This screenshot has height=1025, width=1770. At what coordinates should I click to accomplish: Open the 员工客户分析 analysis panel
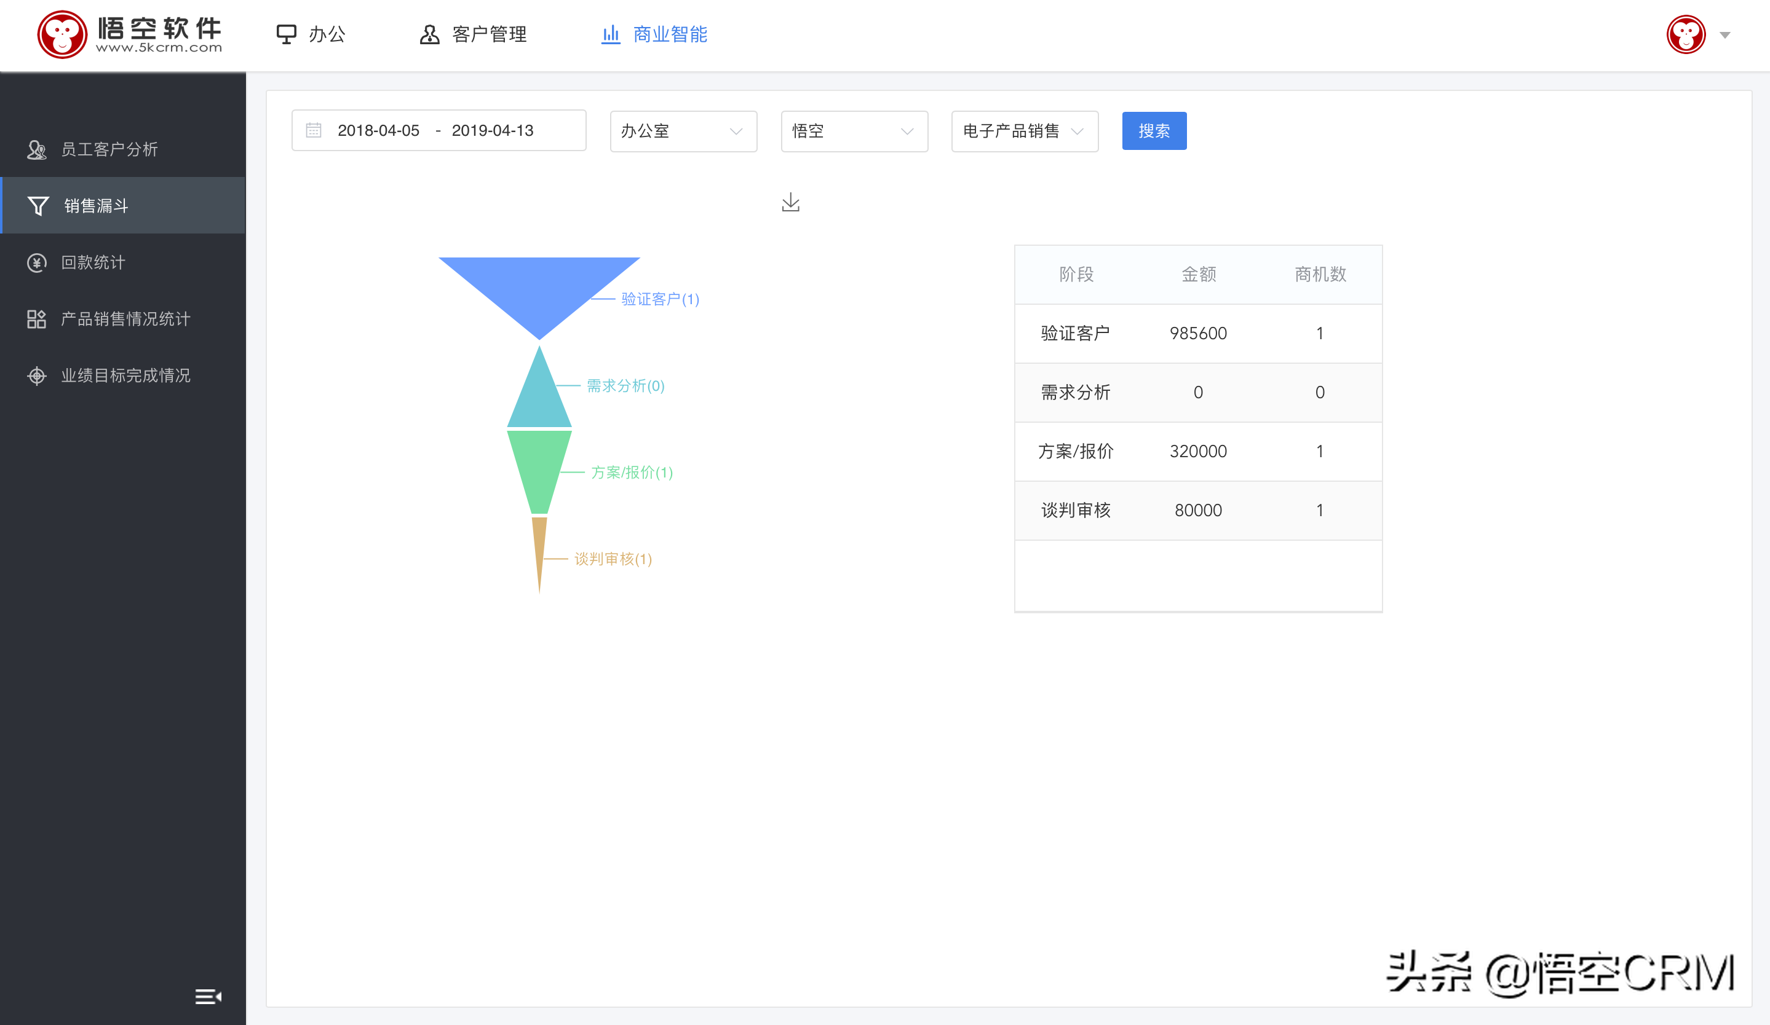(x=109, y=149)
